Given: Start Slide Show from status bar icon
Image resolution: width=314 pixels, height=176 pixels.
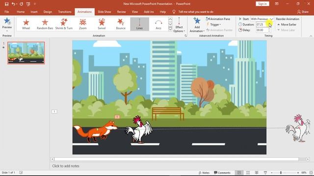Looking at the screenshot, I should click(265, 173).
